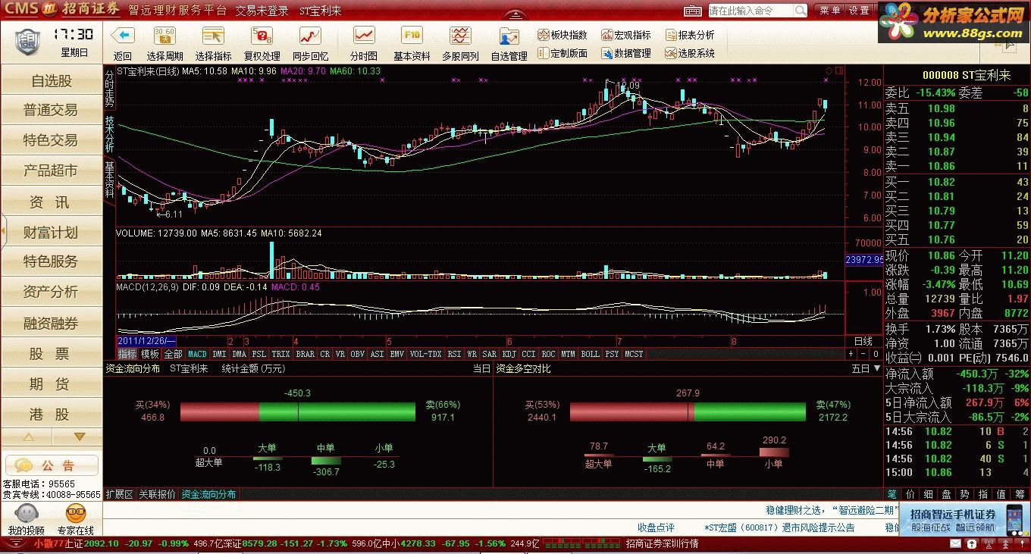Open 选股系统 stock screener
The height and width of the screenshot is (554, 1031).
pos(690,53)
